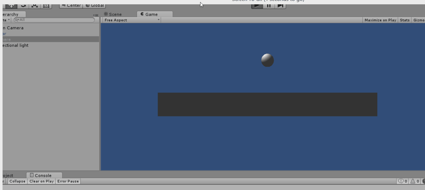Toggle the warning message count filter
This screenshot has width=425, height=190.
click(415, 181)
